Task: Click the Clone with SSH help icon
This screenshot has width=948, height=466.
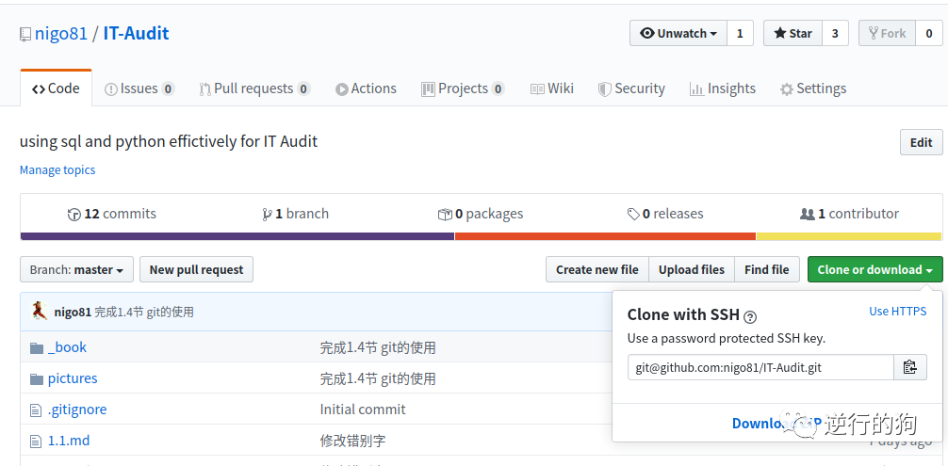Action: (x=750, y=316)
